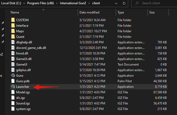Click the GameUI text document icon
Screen dimensions: 177x115
pos(13,65)
